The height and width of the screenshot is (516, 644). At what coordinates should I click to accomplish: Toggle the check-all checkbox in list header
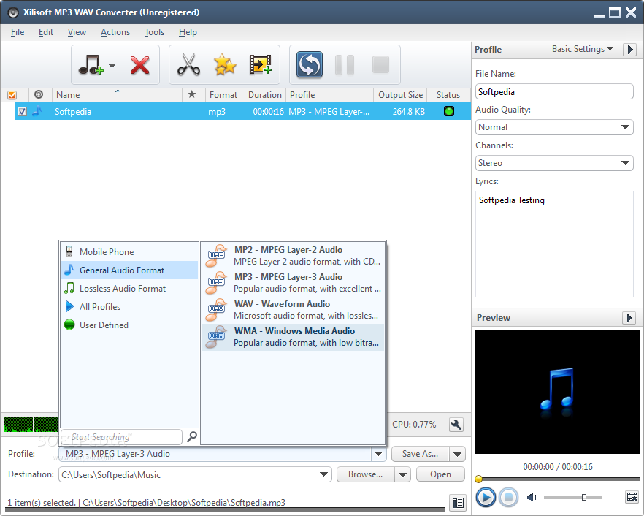click(x=12, y=95)
